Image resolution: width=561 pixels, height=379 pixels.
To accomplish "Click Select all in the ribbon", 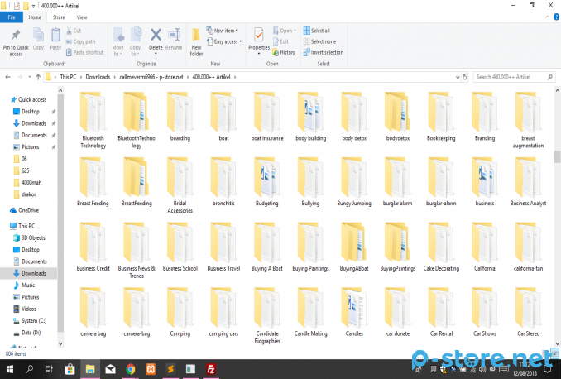I will pos(319,31).
